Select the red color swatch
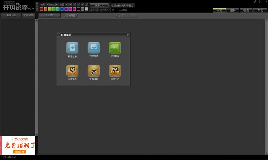Screen dimensions: 268x160 point(42,9)
